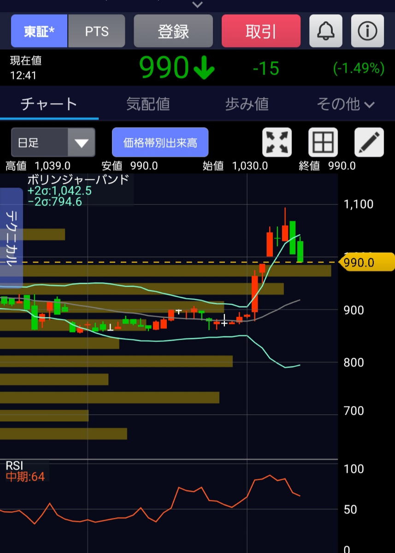395x553 pixels.
Task: Tap the yellow 990.0 price marker
Action: coord(366,262)
